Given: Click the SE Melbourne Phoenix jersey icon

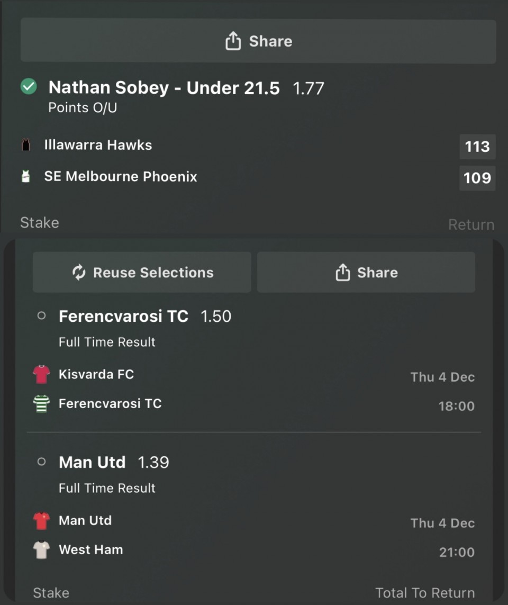Looking at the screenshot, I should (x=26, y=177).
